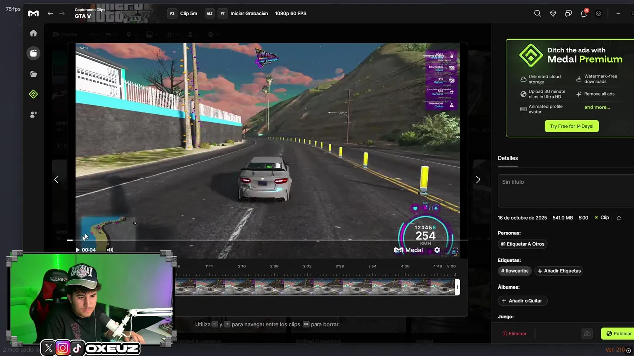Click the GTA V game title
Screen dimensions: 634x356
pos(83,16)
